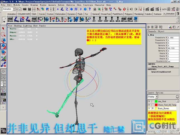Image resolution: width=180 pixels, height=135 pixels.
Task: Click the layer list scroll up arrow
Action: pyautogui.click(x=177, y=101)
